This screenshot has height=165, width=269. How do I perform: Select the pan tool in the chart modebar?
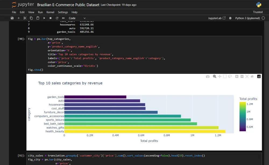point(220,76)
